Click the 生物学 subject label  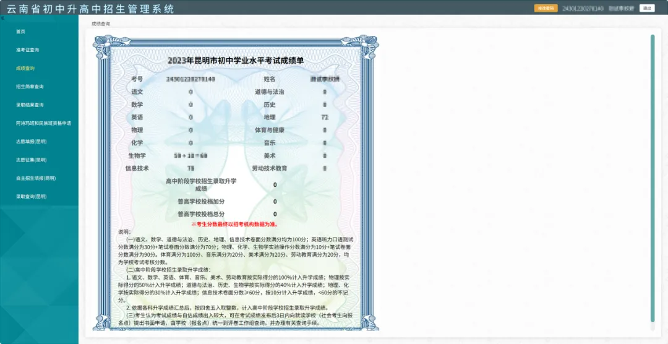(x=137, y=155)
